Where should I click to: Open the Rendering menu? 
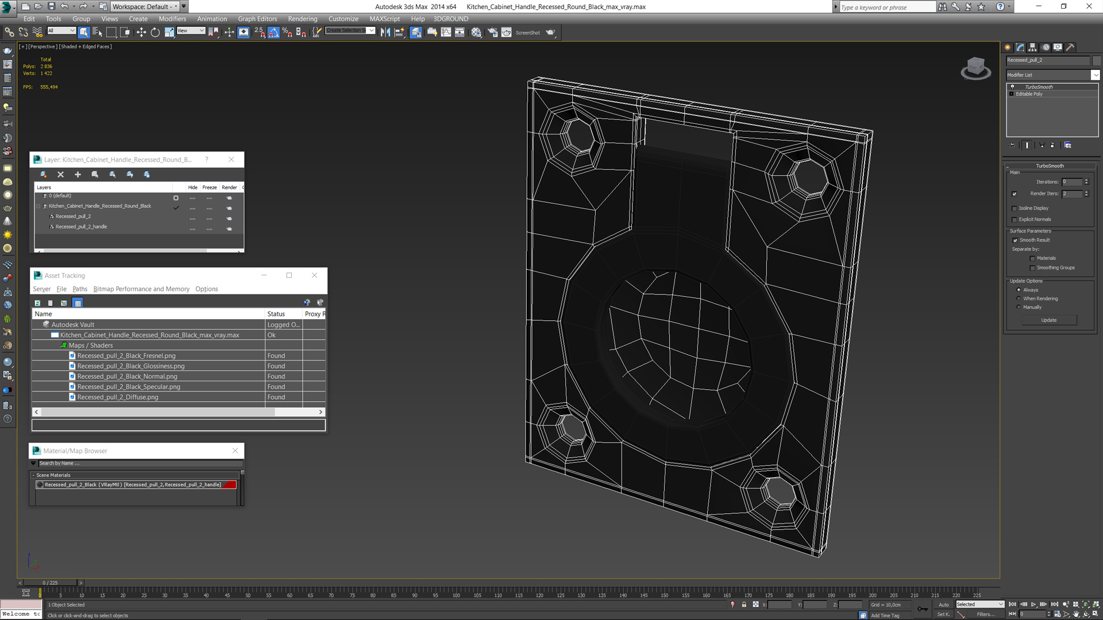pos(303,19)
